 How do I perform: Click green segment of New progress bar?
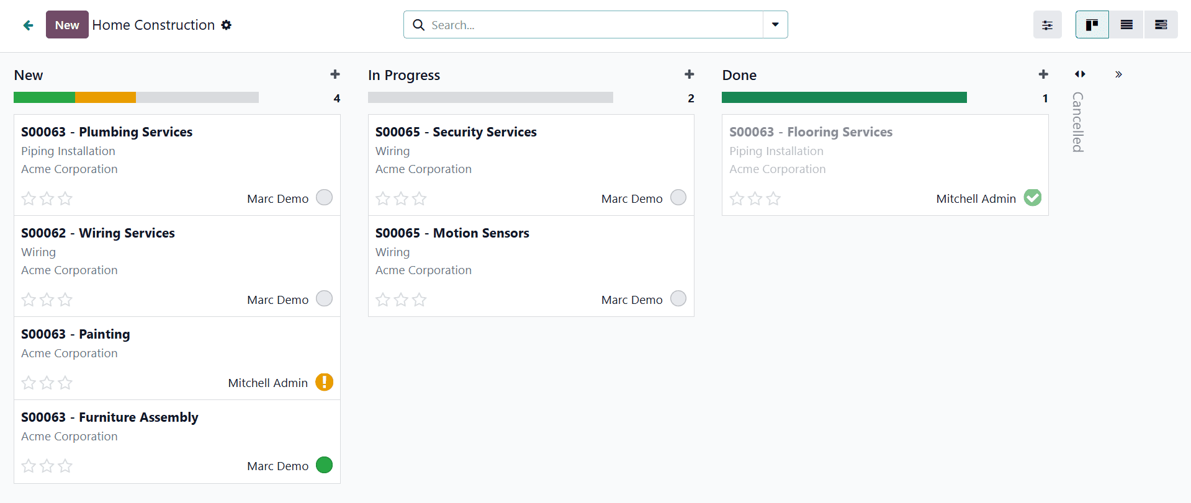[x=44, y=97]
